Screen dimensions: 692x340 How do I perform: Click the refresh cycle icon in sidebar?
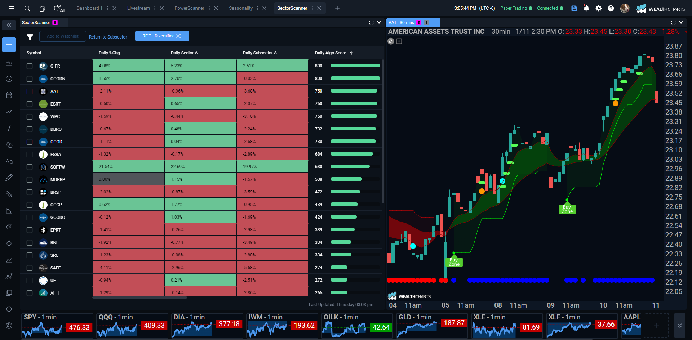click(9, 243)
